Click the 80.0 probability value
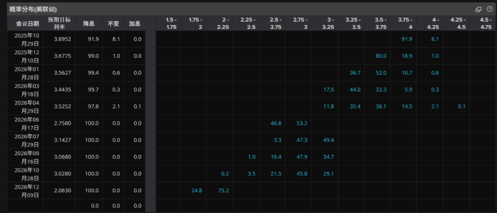The height and width of the screenshot is (213, 497). pos(381,56)
